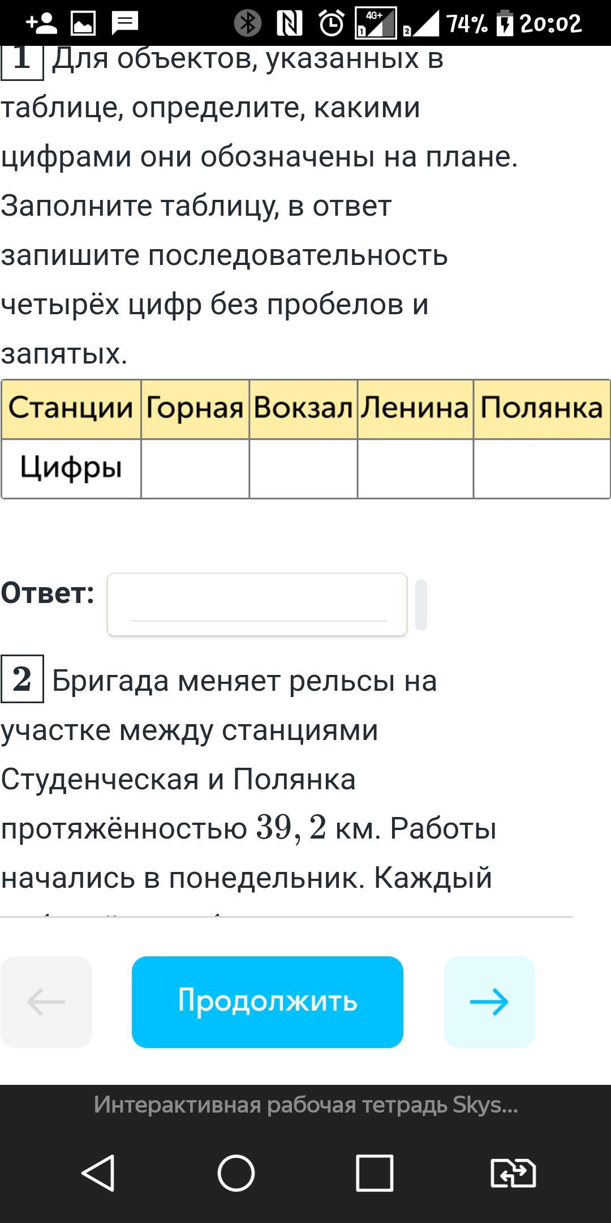The width and height of the screenshot is (611, 1223).
Task: Tap the empty cell under Ленина
Action: click(x=415, y=469)
